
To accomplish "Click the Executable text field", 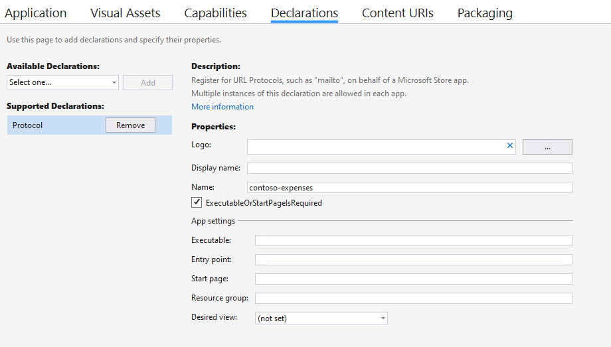I will [x=413, y=240].
